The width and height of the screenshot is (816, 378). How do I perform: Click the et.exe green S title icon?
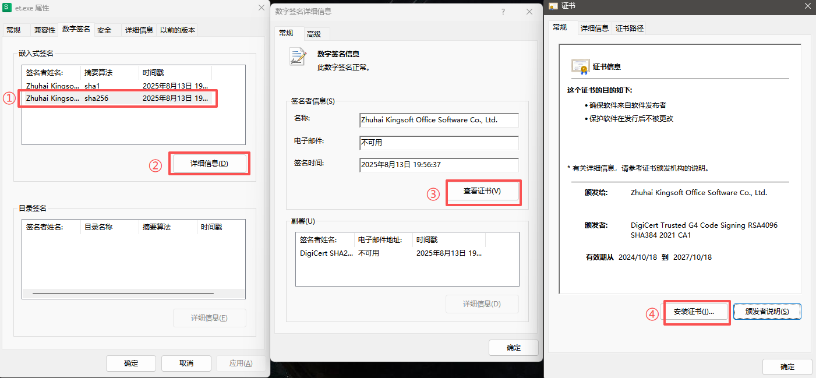point(8,8)
